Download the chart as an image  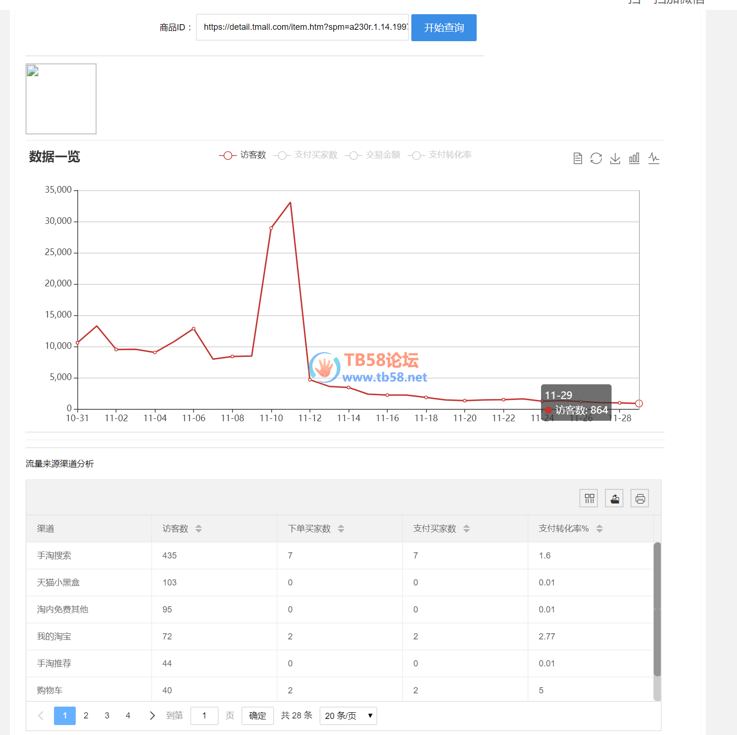(615, 158)
